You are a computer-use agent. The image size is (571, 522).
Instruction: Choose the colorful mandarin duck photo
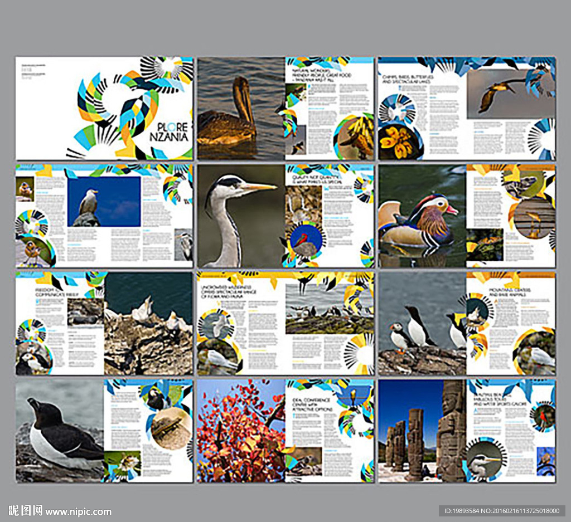point(423,216)
